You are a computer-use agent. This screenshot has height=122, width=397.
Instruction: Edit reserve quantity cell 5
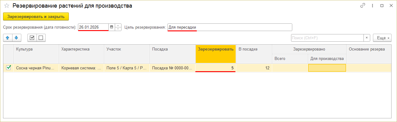(216, 68)
